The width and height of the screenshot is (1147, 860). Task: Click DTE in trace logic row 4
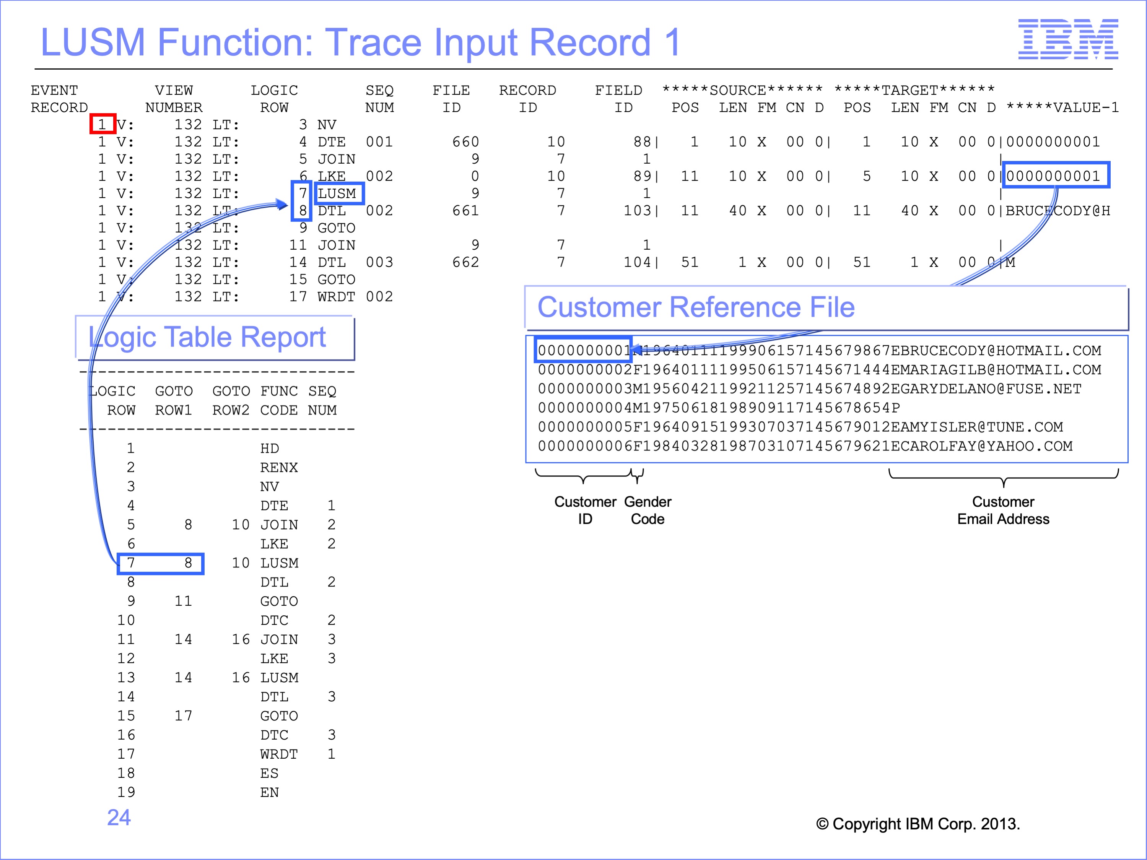[332, 142]
